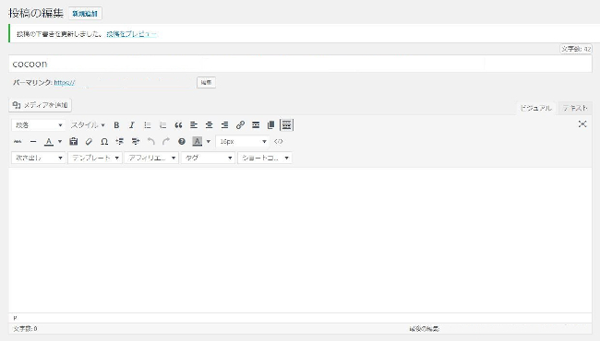Apply the background highlight color
Image resolution: width=600 pixels, height=341 pixels.
click(x=197, y=142)
